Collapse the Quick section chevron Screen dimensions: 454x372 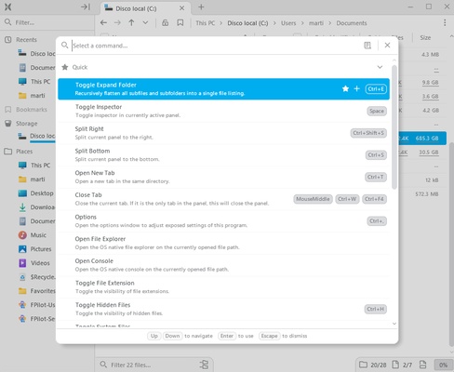point(380,67)
